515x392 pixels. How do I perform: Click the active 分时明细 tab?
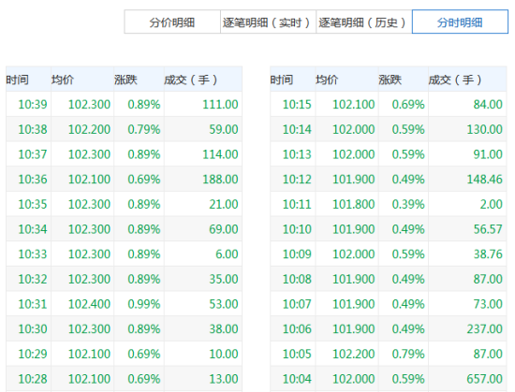pyautogui.click(x=460, y=22)
